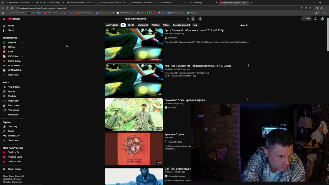329x185 pixels.
Task: Open MrAimetti channel link
Action: point(172,108)
